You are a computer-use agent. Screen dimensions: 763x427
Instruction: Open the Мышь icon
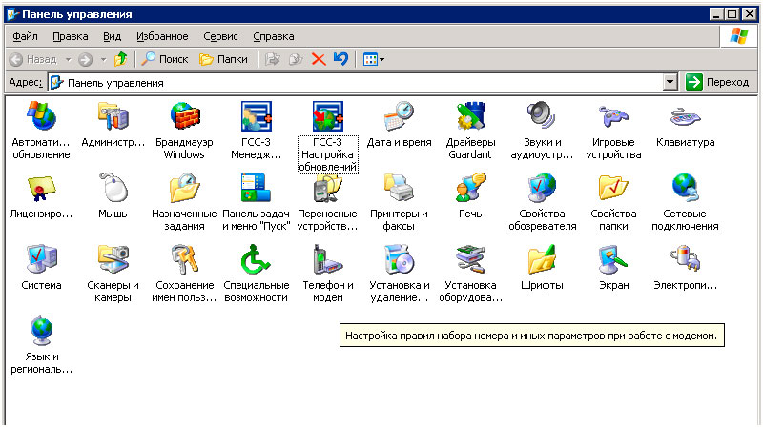[113, 188]
